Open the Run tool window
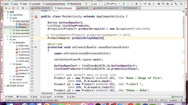The height and width of the screenshot is (105, 188). pyautogui.click(x=71, y=97)
